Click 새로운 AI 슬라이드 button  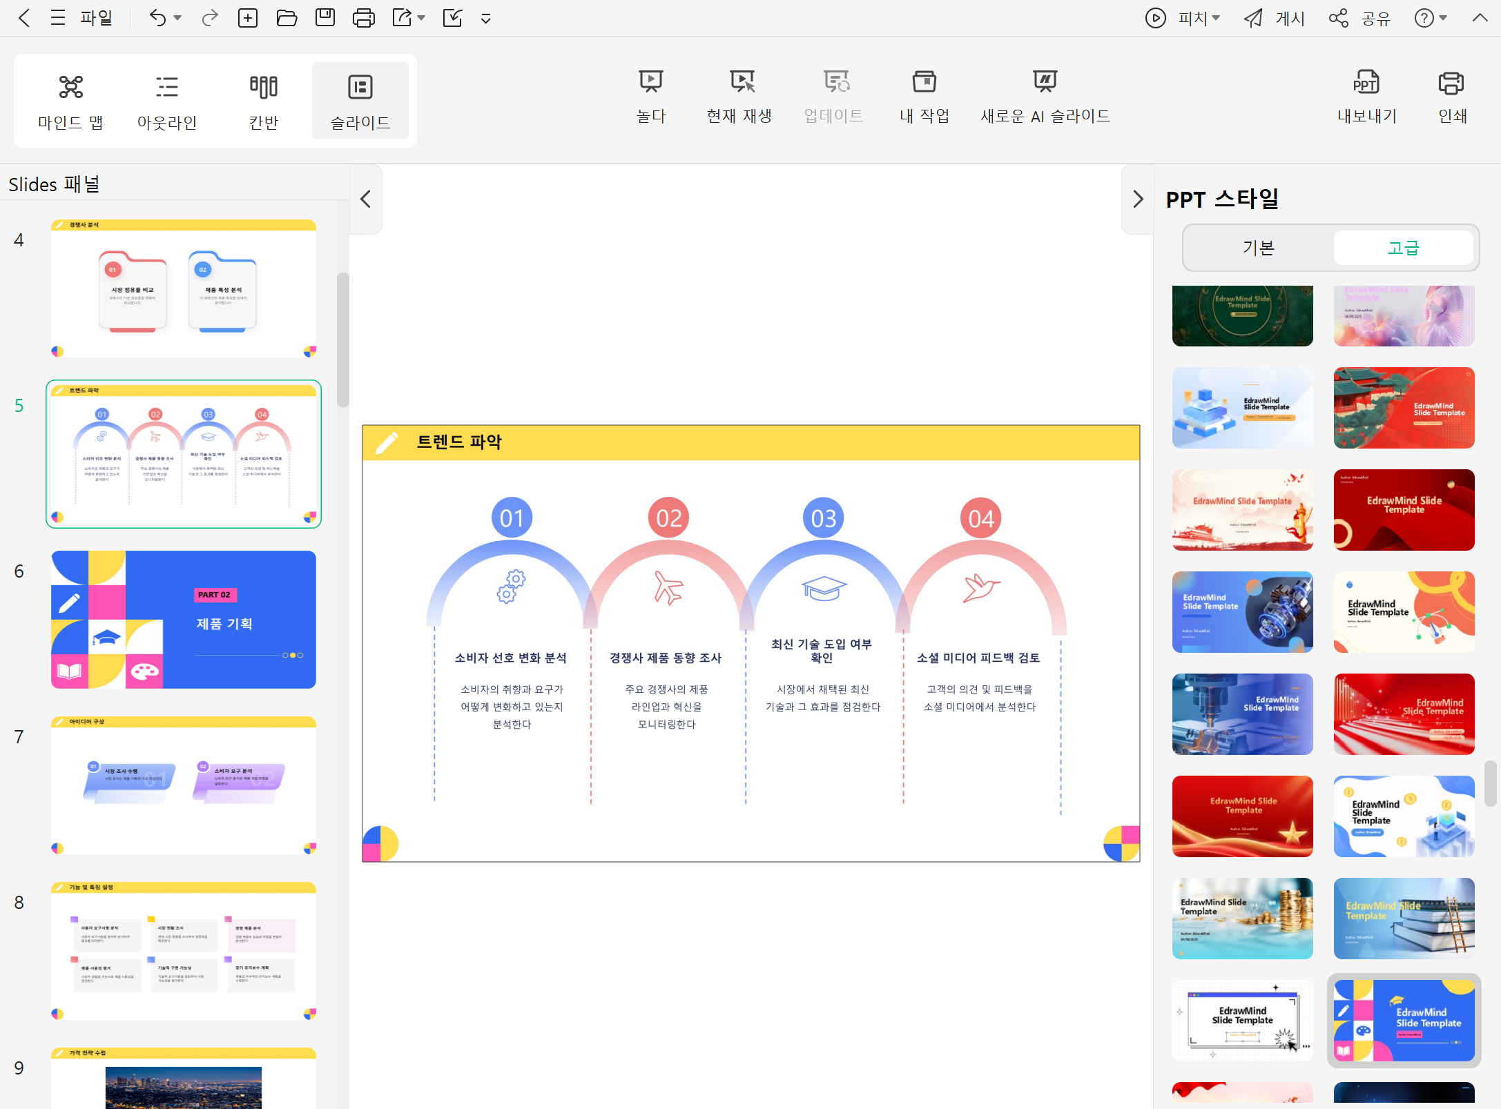click(1045, 97)
